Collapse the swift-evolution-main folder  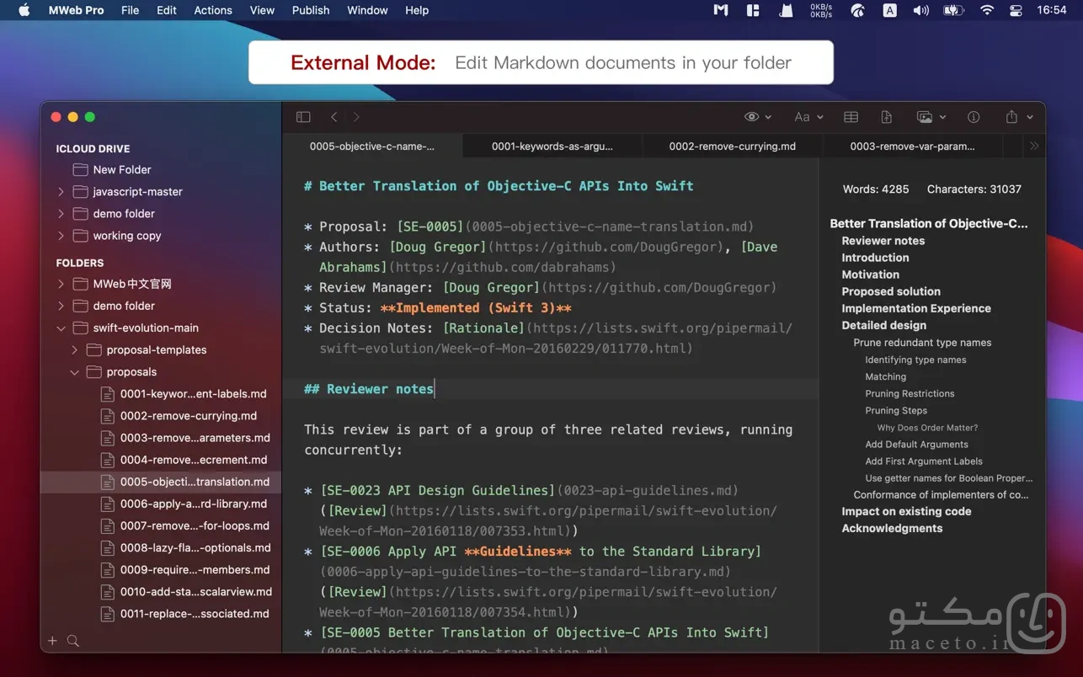pos(61,328)
